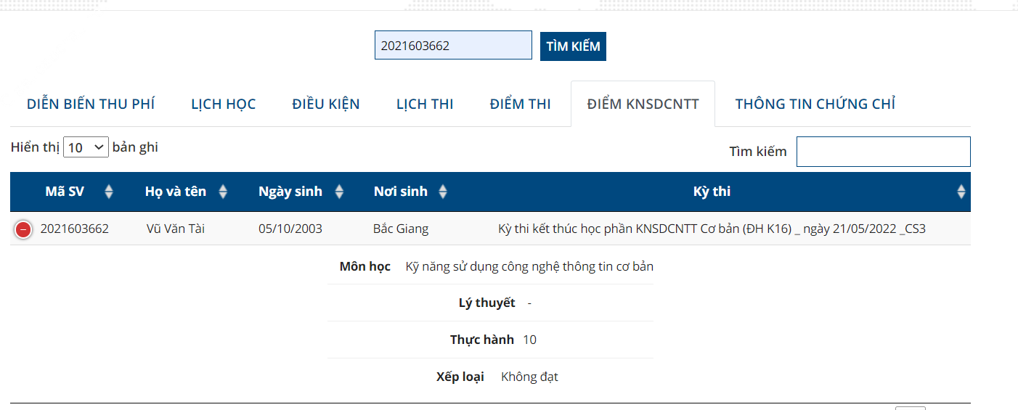Viewport: 1018px width, 410px height.
Task: Open the records-per-page dropdown showing 10
Action: [x=86, y=147]
